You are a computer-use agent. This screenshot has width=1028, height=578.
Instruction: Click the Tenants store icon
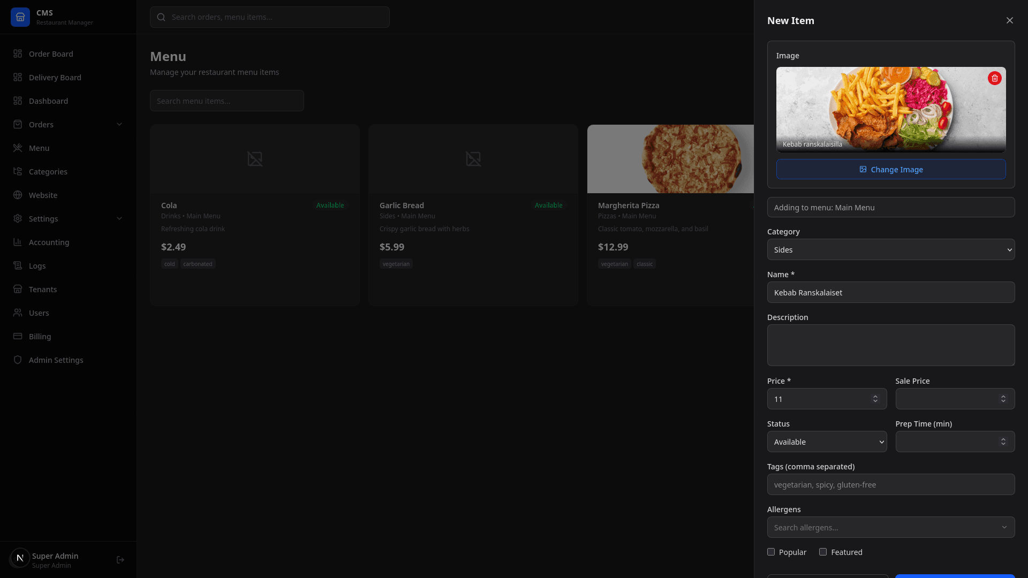click(18, 290)
